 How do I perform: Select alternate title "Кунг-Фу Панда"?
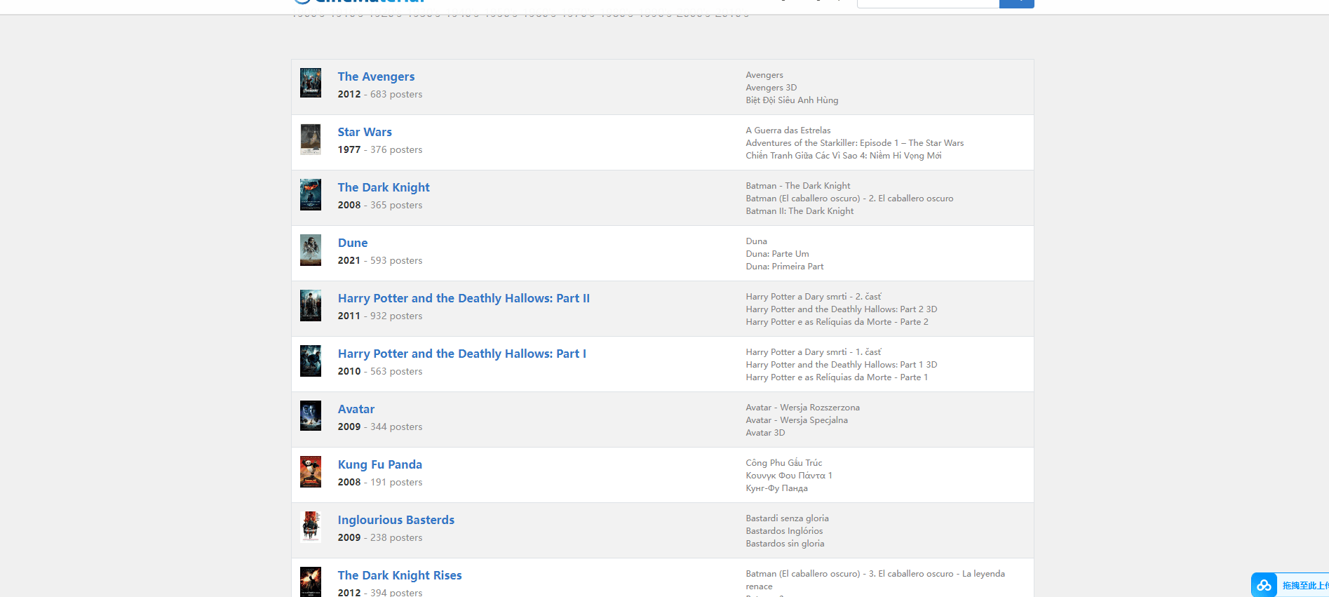776,488
